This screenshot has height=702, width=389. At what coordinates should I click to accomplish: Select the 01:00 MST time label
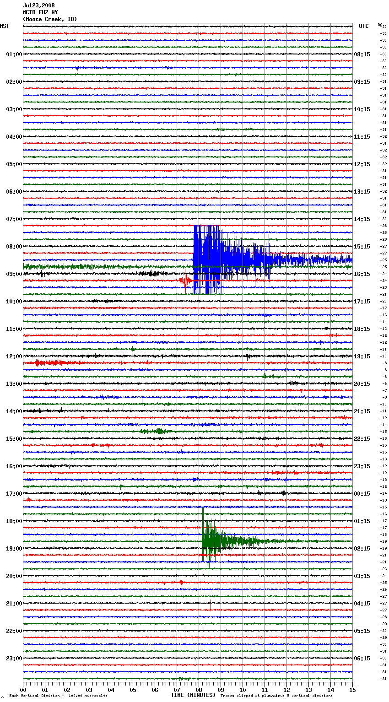[x=14, y=54]
